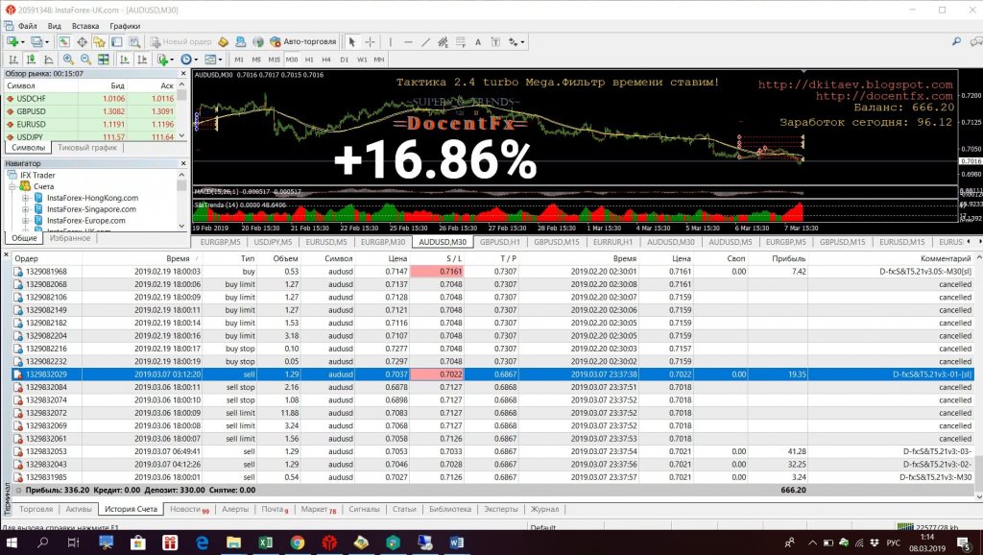The height and width of the screenshot is (555, 983).
Task: Toggle the Navigator panel star-folder icon
Action: (100, 42)
